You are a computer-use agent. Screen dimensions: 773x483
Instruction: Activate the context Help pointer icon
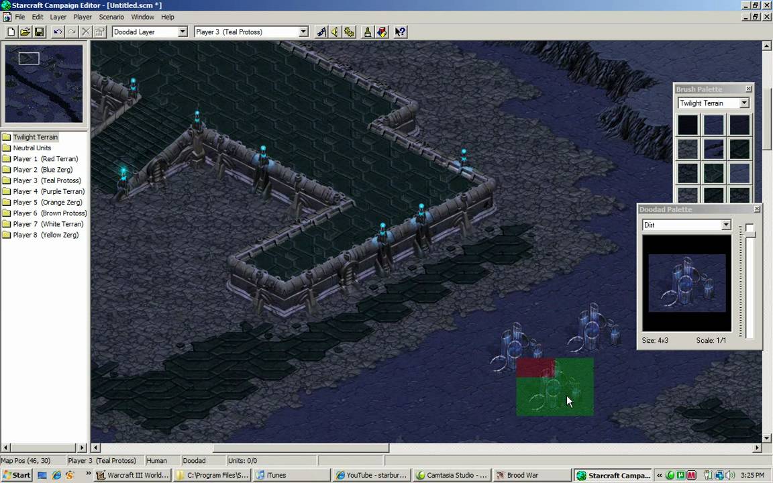click(x=401, y=32)
